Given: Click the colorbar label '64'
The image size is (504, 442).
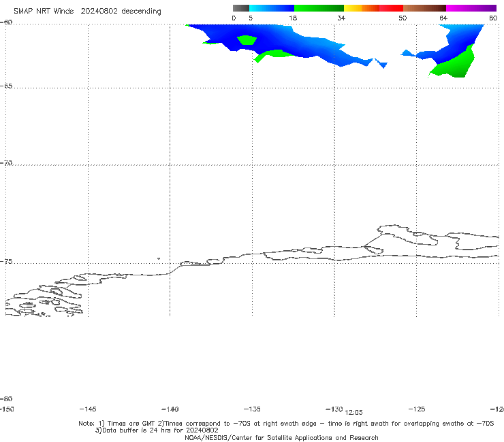Looking at the screenshot, I should tap(443, 18).
